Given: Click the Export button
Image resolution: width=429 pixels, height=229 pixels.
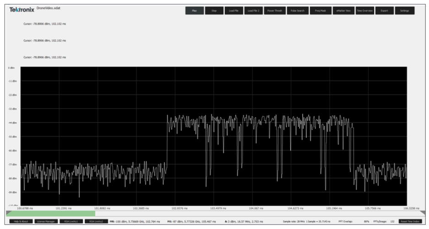Looking at the screenshot, I should 384,10.
